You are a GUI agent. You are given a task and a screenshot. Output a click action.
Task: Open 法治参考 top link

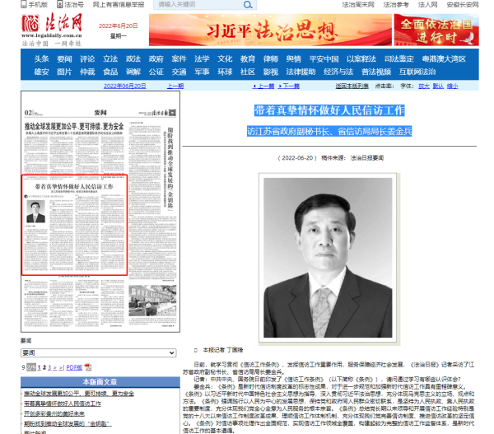coord(396,4)
